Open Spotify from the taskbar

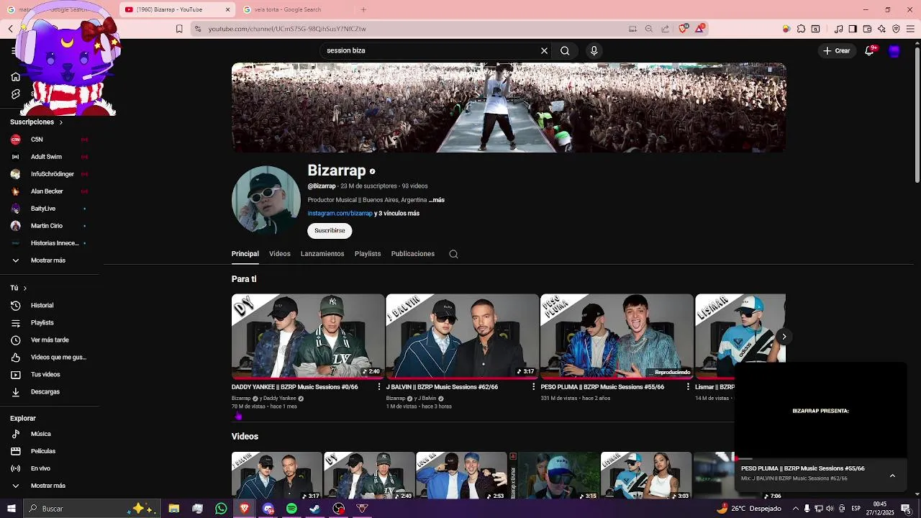(291, 509)
